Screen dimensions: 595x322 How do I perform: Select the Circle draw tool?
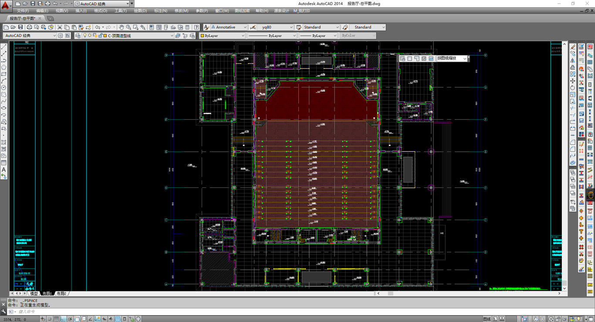coord(4,88)
